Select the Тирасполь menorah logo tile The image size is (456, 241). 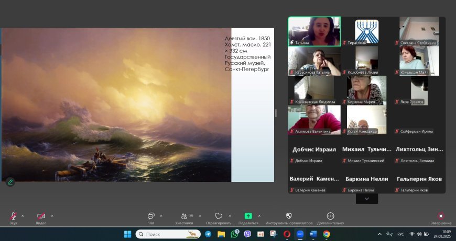point(367,31)
